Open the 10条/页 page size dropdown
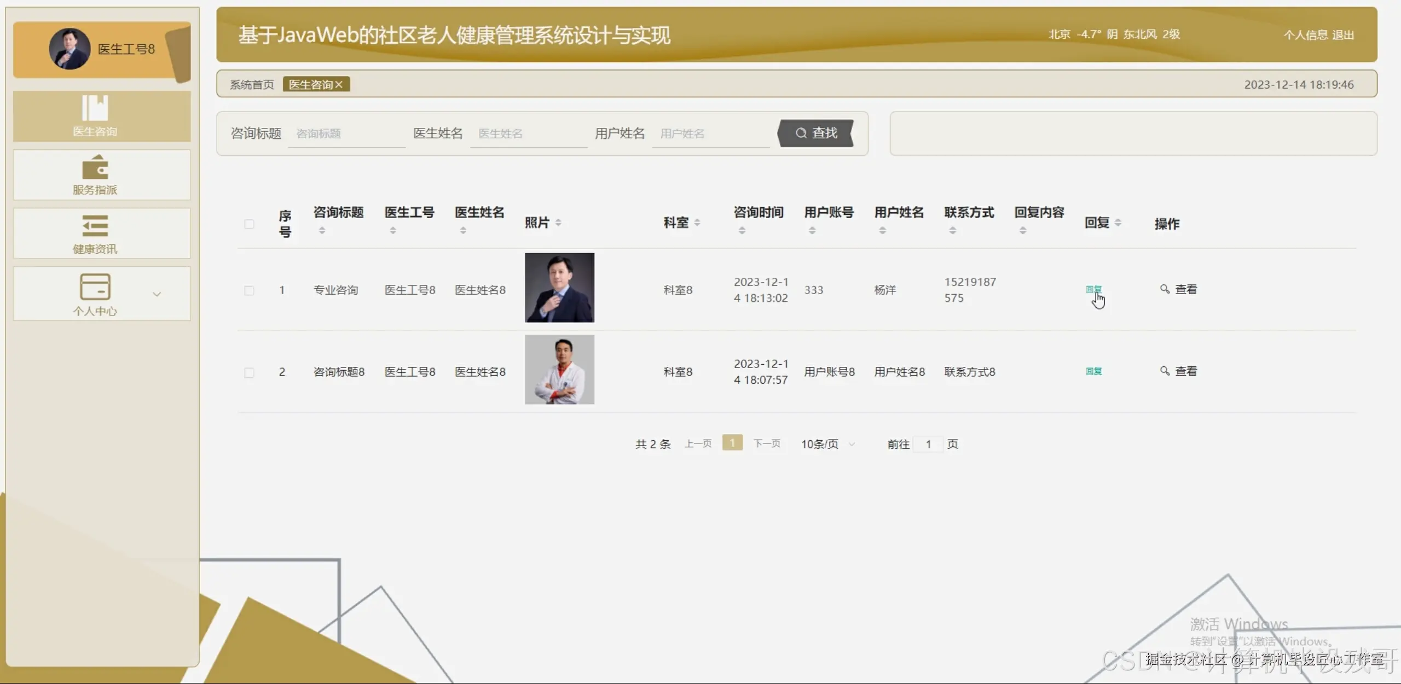1401x684 pixels. pyautogui.click(x=827, y=444)
